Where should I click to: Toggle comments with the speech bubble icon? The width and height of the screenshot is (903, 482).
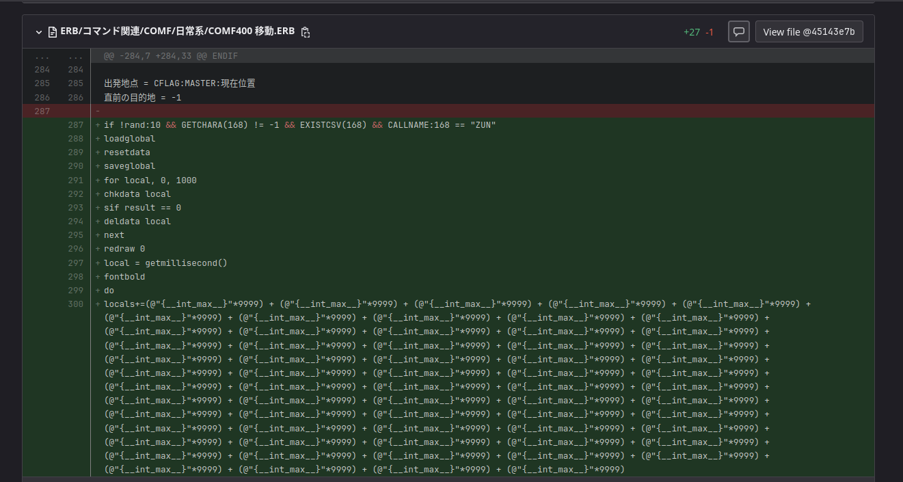738,31
